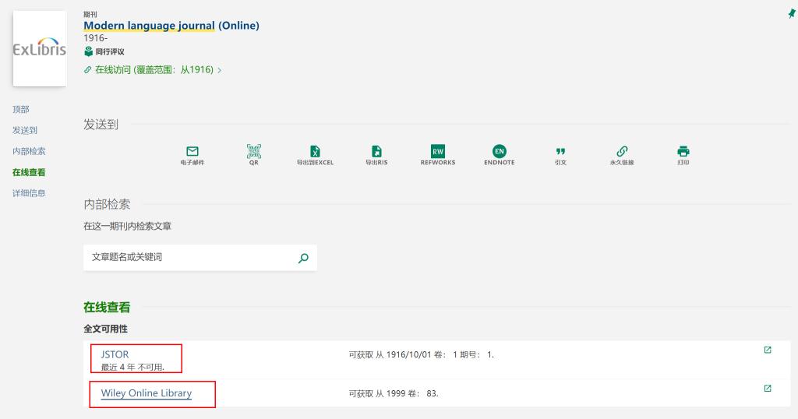
Task: Click note 最近 4 年 不可用
Action: tap(132, 367)
